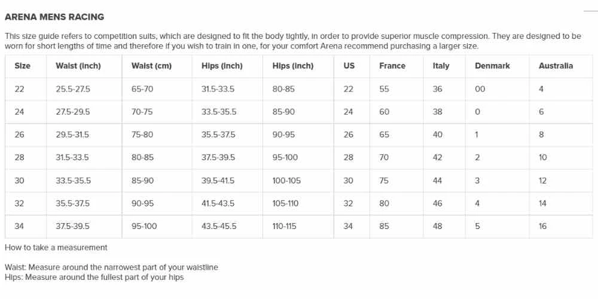Click the Waist measurement instruction line
Viewport: 598px width, 299px height.
[x=111, y=267]
